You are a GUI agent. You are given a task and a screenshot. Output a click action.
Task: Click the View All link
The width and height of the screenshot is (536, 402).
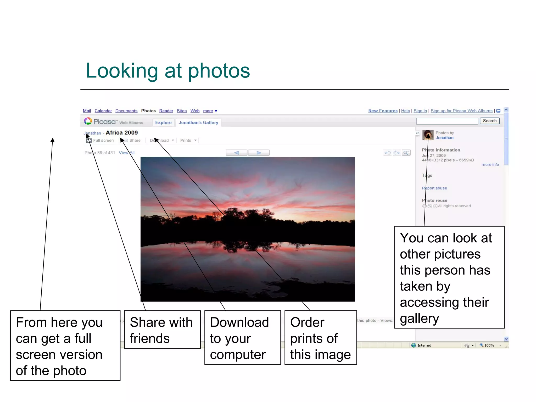tap(126, 153)
